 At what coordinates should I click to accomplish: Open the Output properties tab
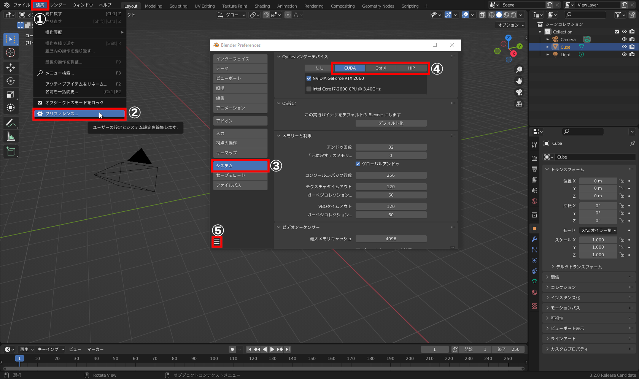tap(534, 169)
